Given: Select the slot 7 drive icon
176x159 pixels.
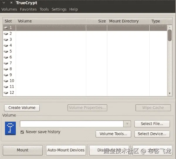Looking at the screenshot, I should pyautogui.click(x=6, y=63).
